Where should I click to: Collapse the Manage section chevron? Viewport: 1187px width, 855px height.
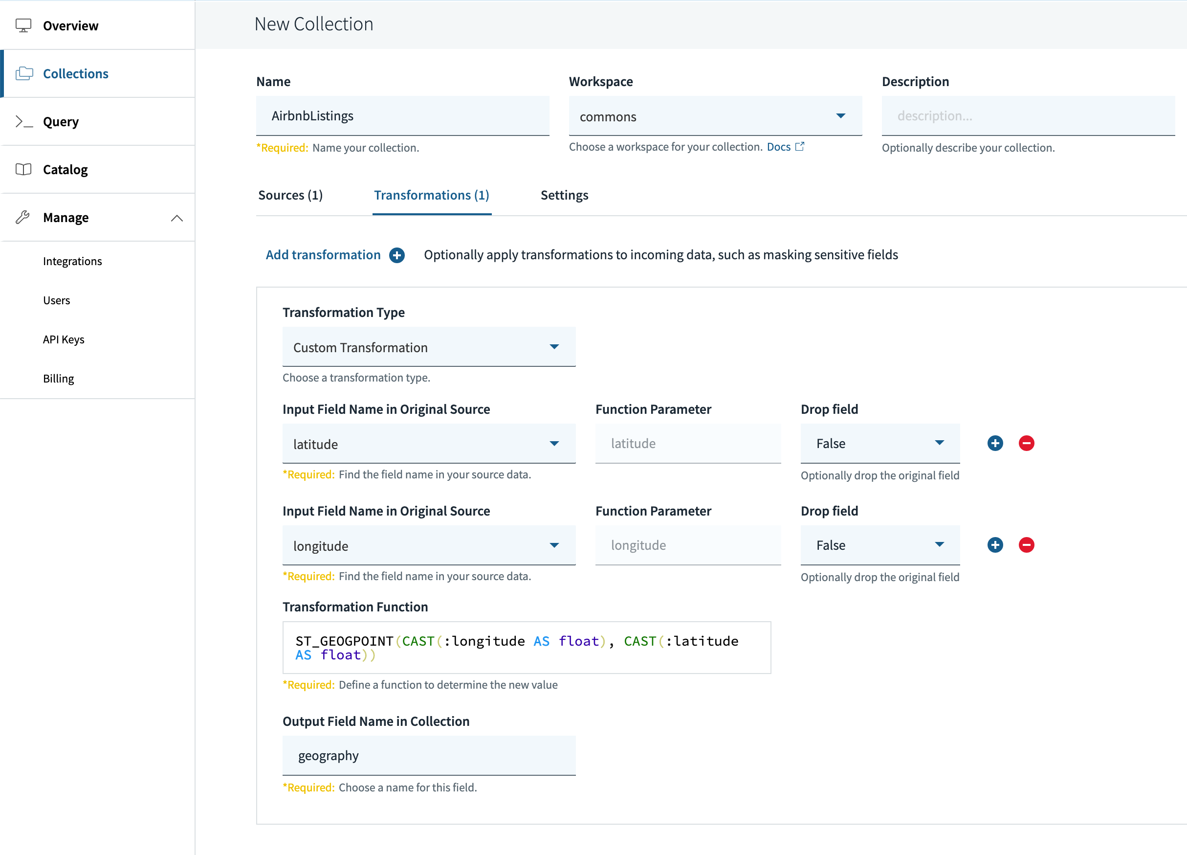pyautogui.click(x=177, y=218)
